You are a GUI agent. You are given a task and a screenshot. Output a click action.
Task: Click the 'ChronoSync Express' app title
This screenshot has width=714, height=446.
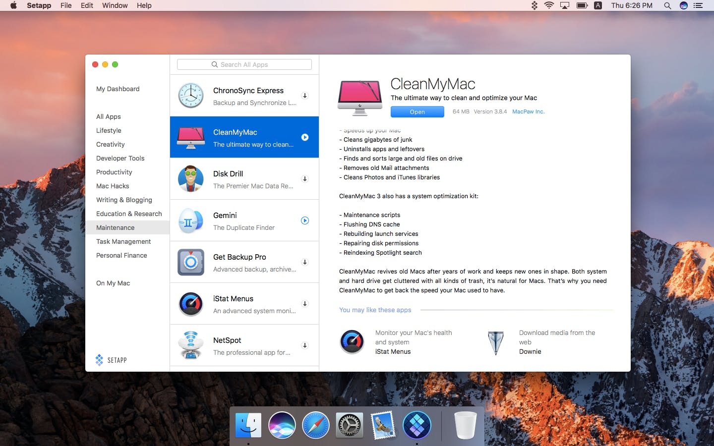tap(248, 91)
